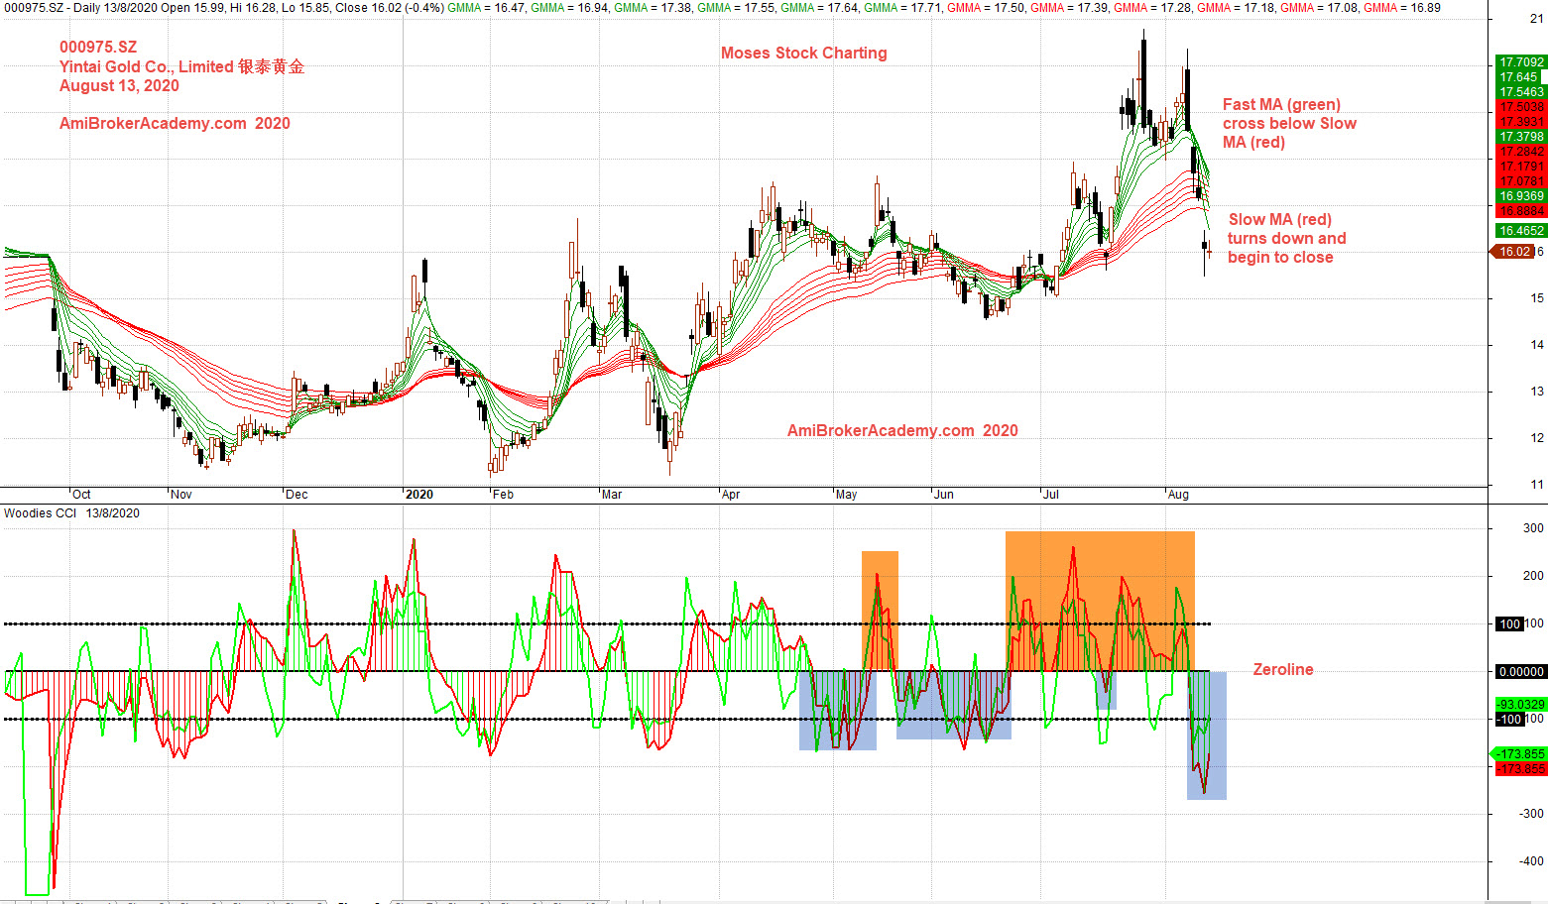Click the Fast MA cross below annotation
The width and height of the screenshot is (1548, 904).
(1289, 123)
